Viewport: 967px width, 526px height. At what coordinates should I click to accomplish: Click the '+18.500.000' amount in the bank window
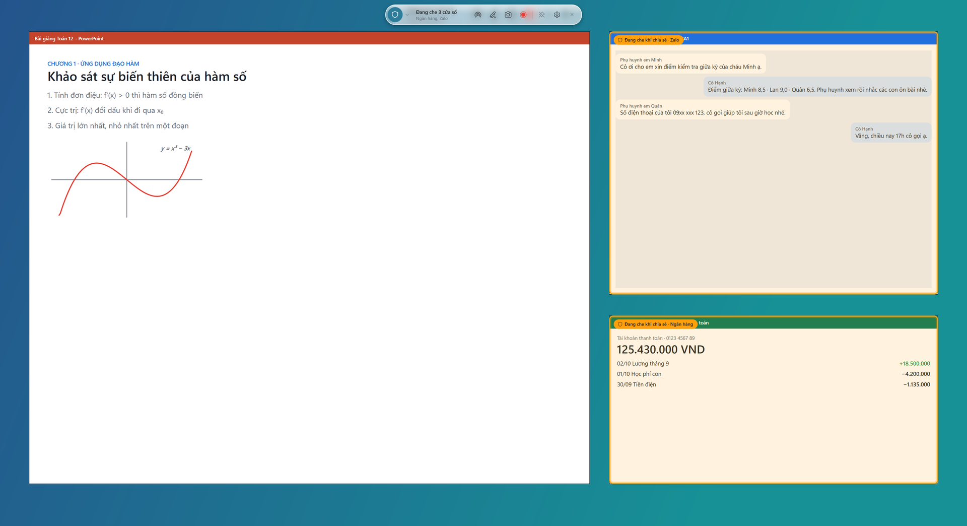point(915,364)
